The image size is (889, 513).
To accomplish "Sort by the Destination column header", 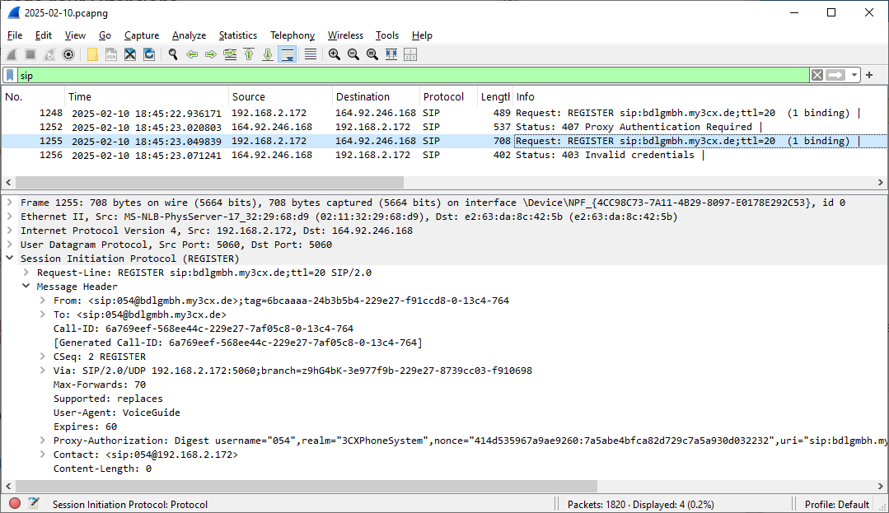I will click(x=376, y=97).
